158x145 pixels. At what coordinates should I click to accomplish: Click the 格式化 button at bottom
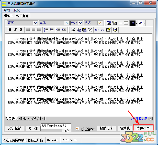point(125,128)
